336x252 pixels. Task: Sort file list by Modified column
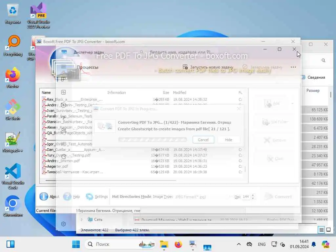tap(179, 93)
